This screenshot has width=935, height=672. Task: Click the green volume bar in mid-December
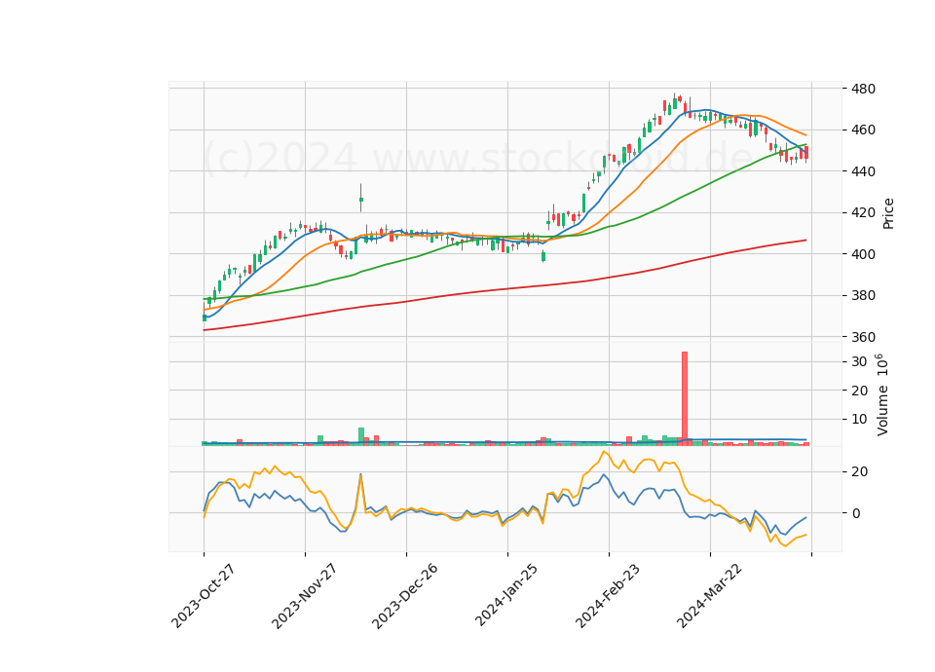coord(361,436)
